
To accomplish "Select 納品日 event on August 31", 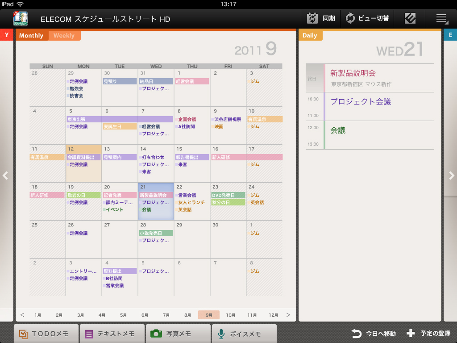I will coord(156,81).
